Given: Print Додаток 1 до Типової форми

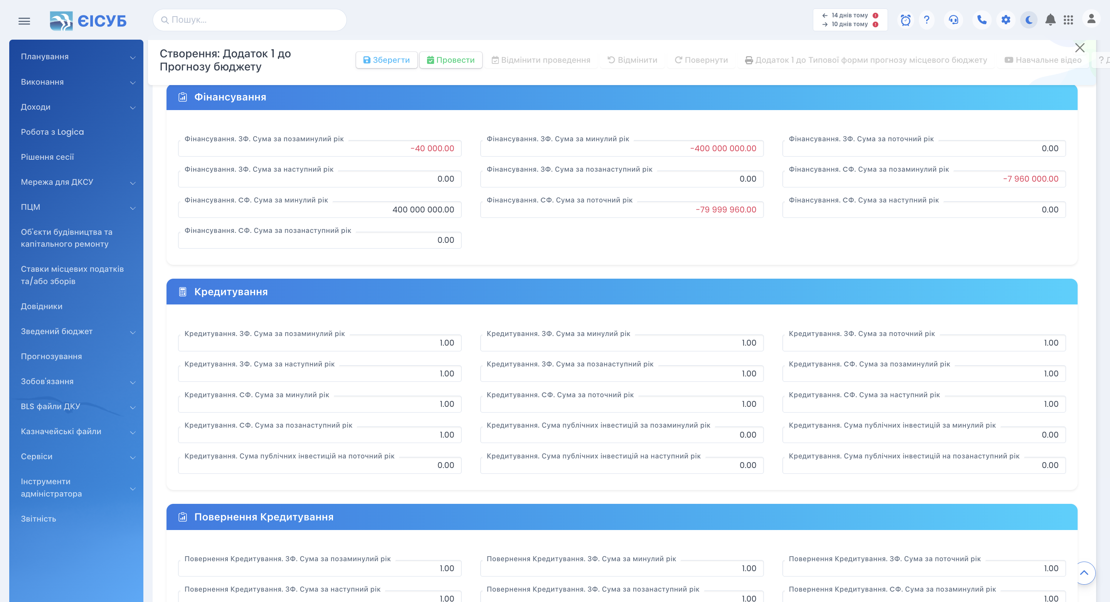Looking at the screenshot, I should 866,60.
